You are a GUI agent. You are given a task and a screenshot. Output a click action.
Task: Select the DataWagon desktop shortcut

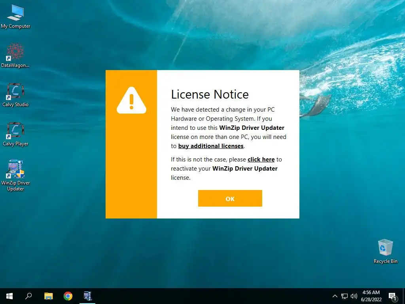point(15,55)
